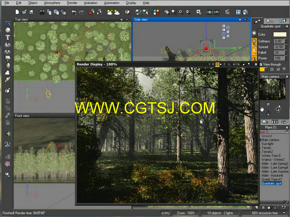Switch to the animation cubes tab
Viewport: 290px width, 217px height.
click(x=282, y=21)
